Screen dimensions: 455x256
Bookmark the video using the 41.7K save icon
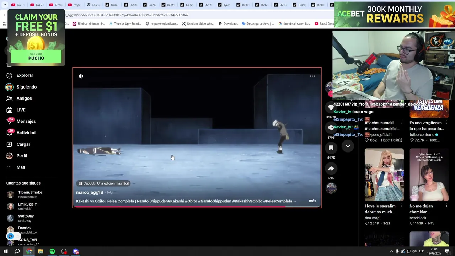[331, 148]
